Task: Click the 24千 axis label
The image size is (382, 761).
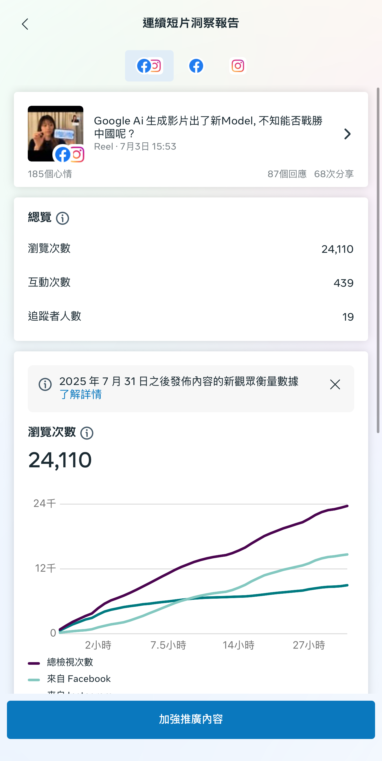Action: (44, 503)
